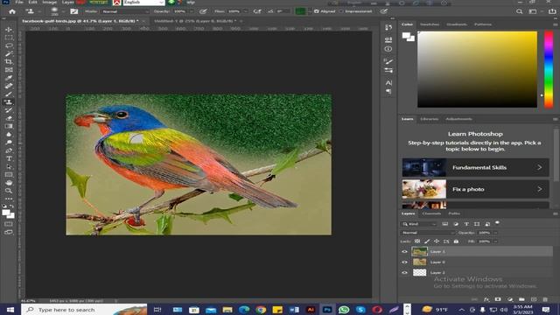Open the Layers panel Fill dropdown

[x=495, y=241]
